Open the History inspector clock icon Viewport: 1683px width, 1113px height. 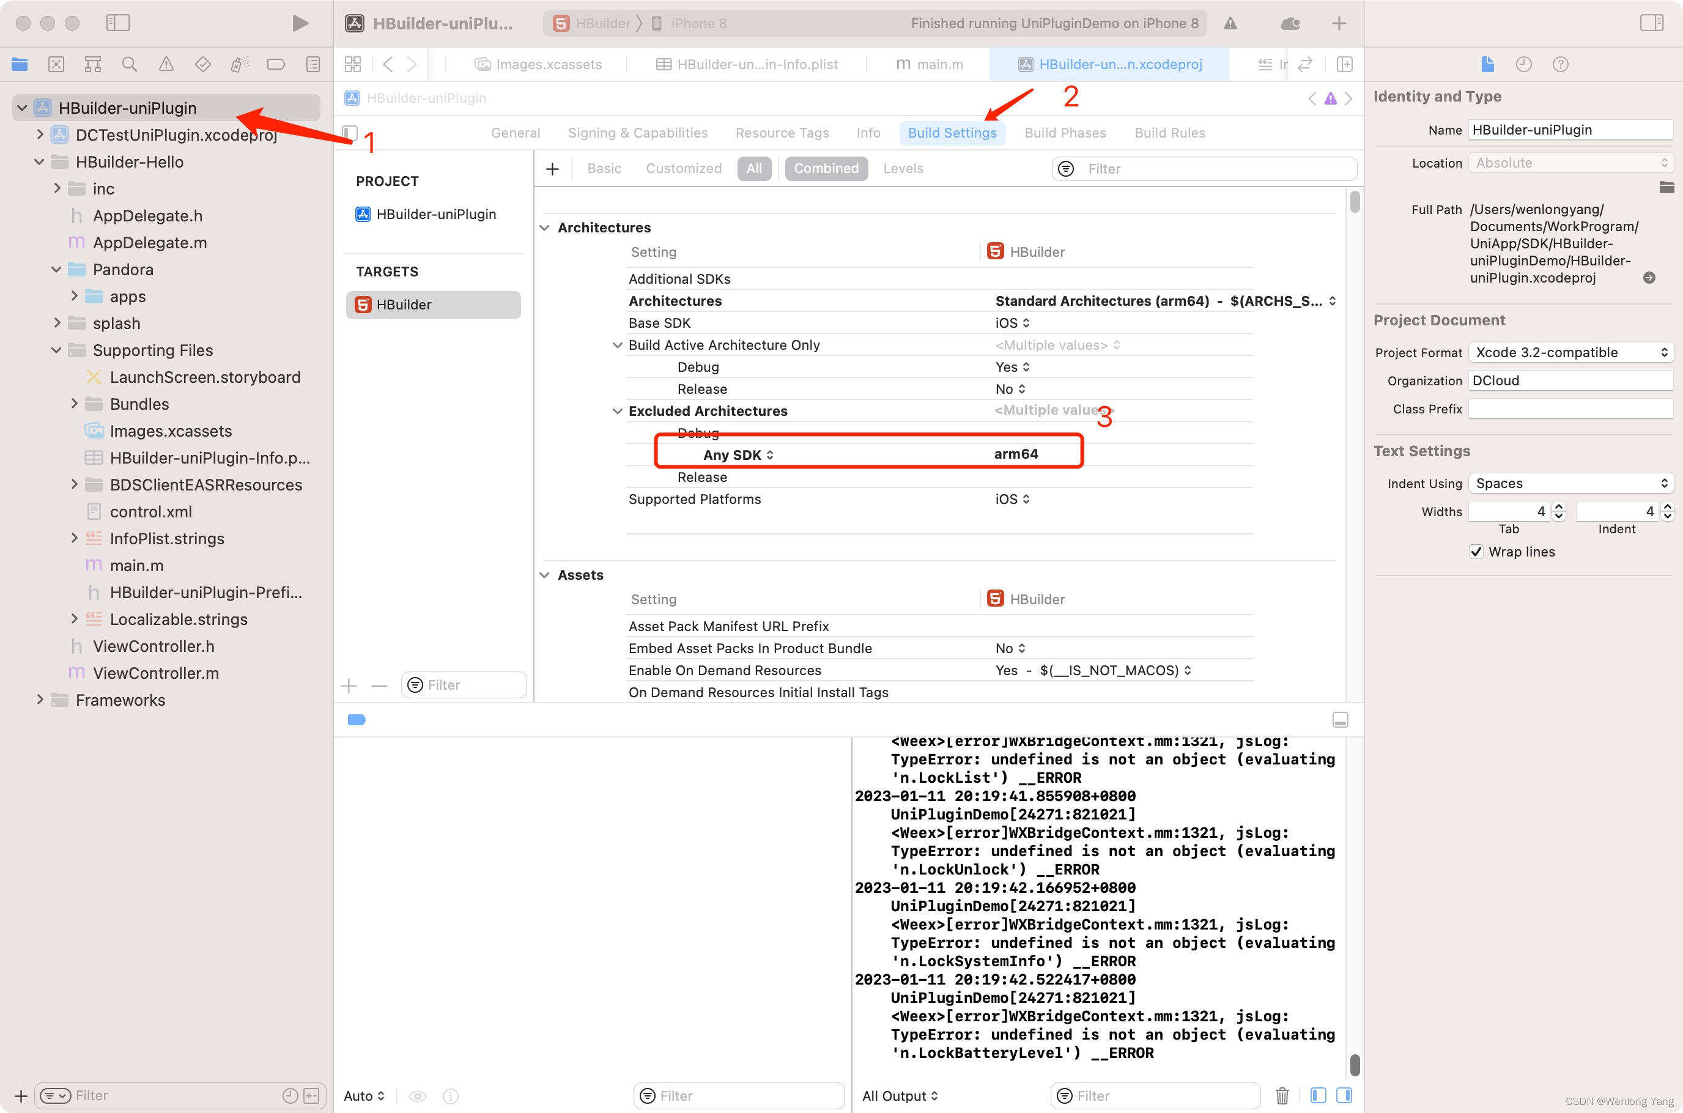pos(1523,65)
